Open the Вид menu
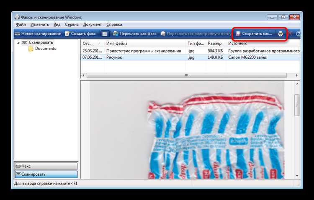The width and height of the screenshot is (314, 200). 57,24
